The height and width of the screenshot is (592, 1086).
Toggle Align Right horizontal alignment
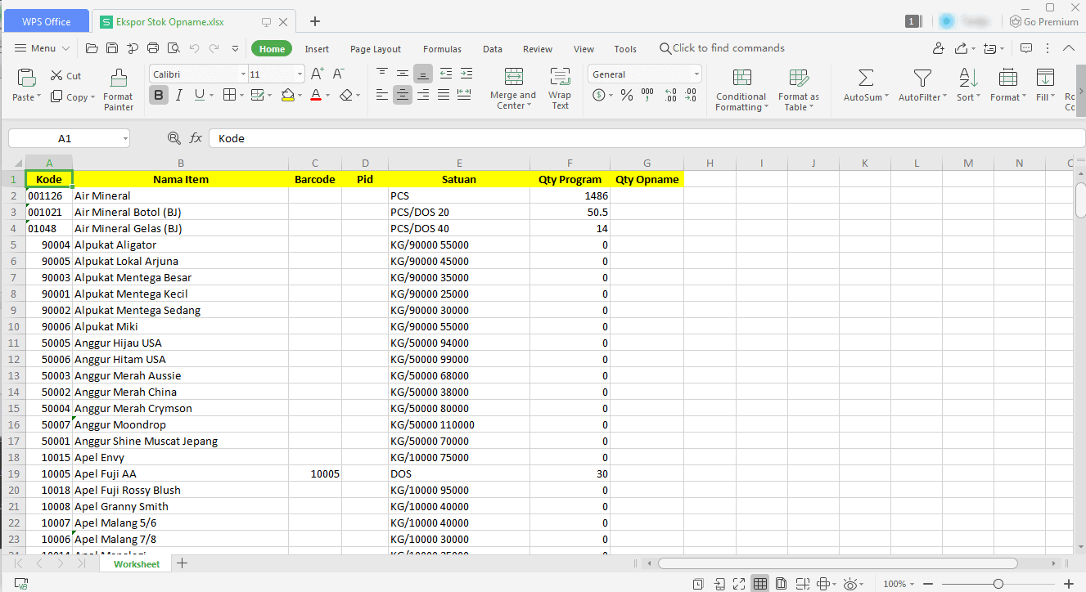(x=423, y=95)
